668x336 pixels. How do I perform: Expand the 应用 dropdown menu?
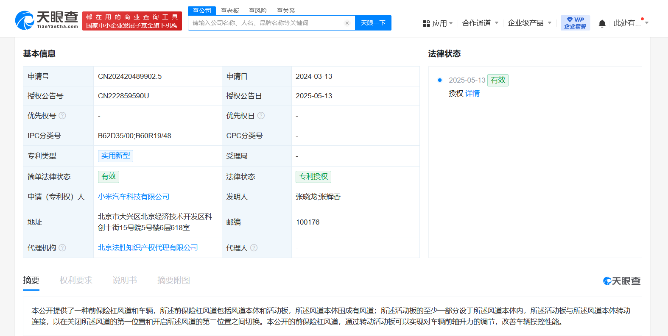tap(438, 23)
